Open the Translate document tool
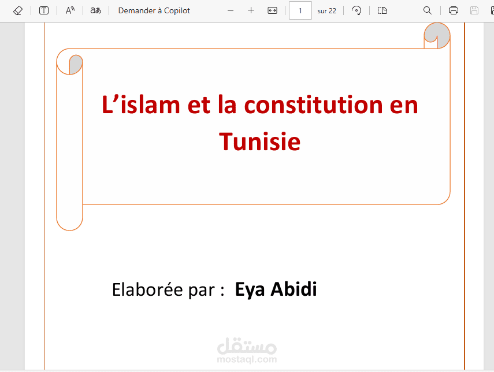 [96, 10]
